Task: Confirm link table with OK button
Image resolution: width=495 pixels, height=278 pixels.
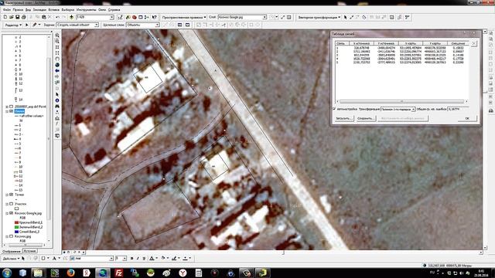Action: click(467, 118)
